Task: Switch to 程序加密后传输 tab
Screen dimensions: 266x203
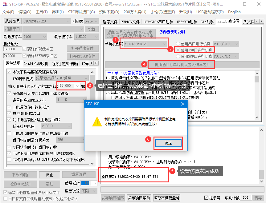Action: [65, 64]
